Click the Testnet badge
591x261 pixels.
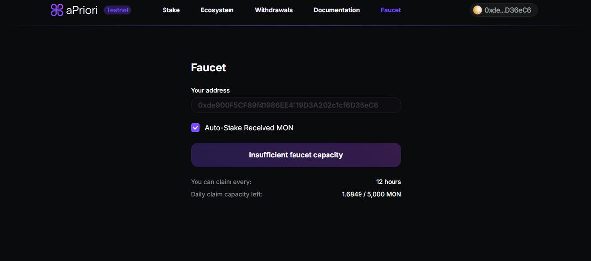click(x=117, y=10)
